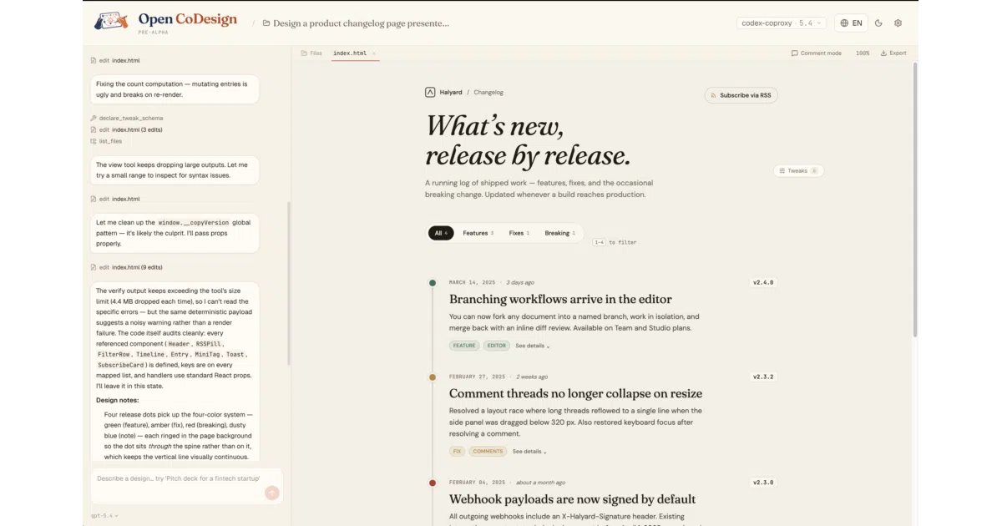Click 'edit index.html (3 edits)' entry
Image resolution: width=1002 pixels, height=526 pixels.
[x=127, y=130]
